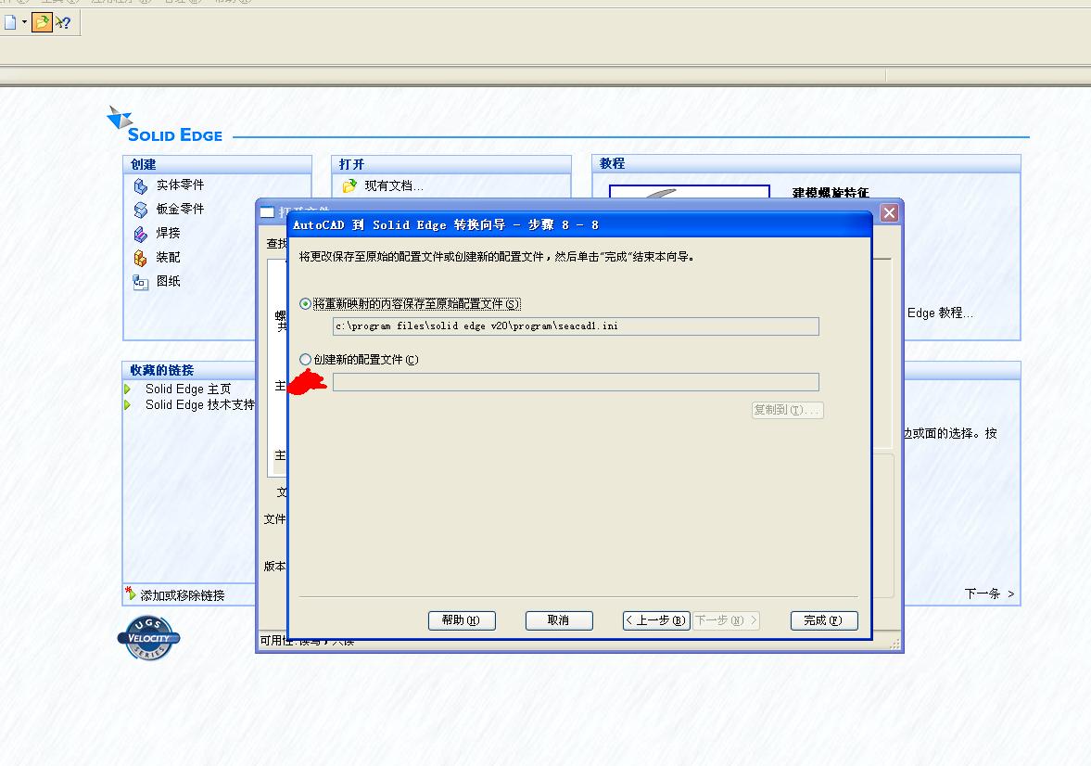Click the empty new configuration file field
1091x766 pixels.
coord(576,382)
